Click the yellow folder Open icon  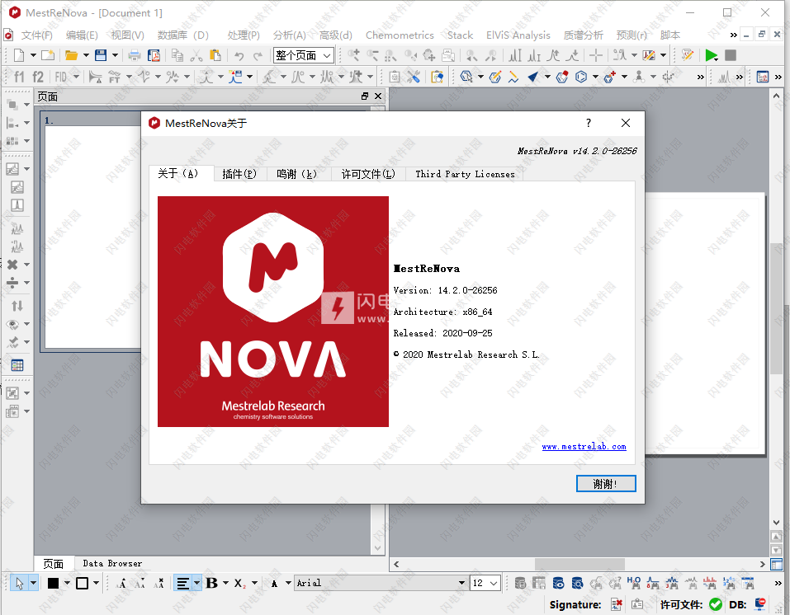(71, 55)
